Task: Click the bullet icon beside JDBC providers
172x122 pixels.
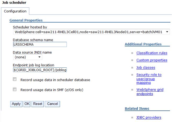Action: [132, 118]
